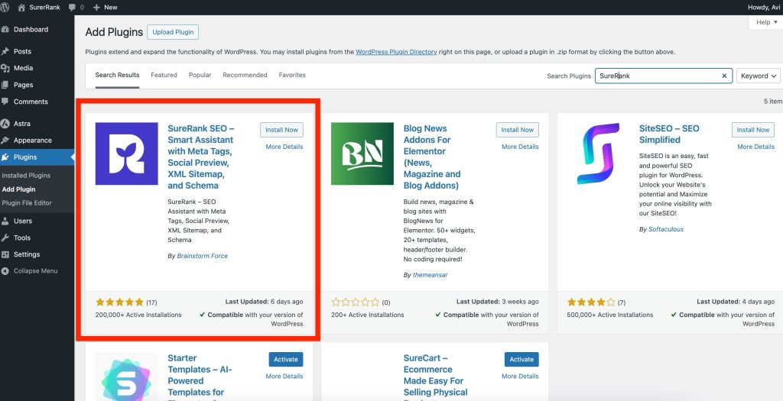Click the Upload Plugin button
The image size is (783, 401).
[x=173, y=32]
